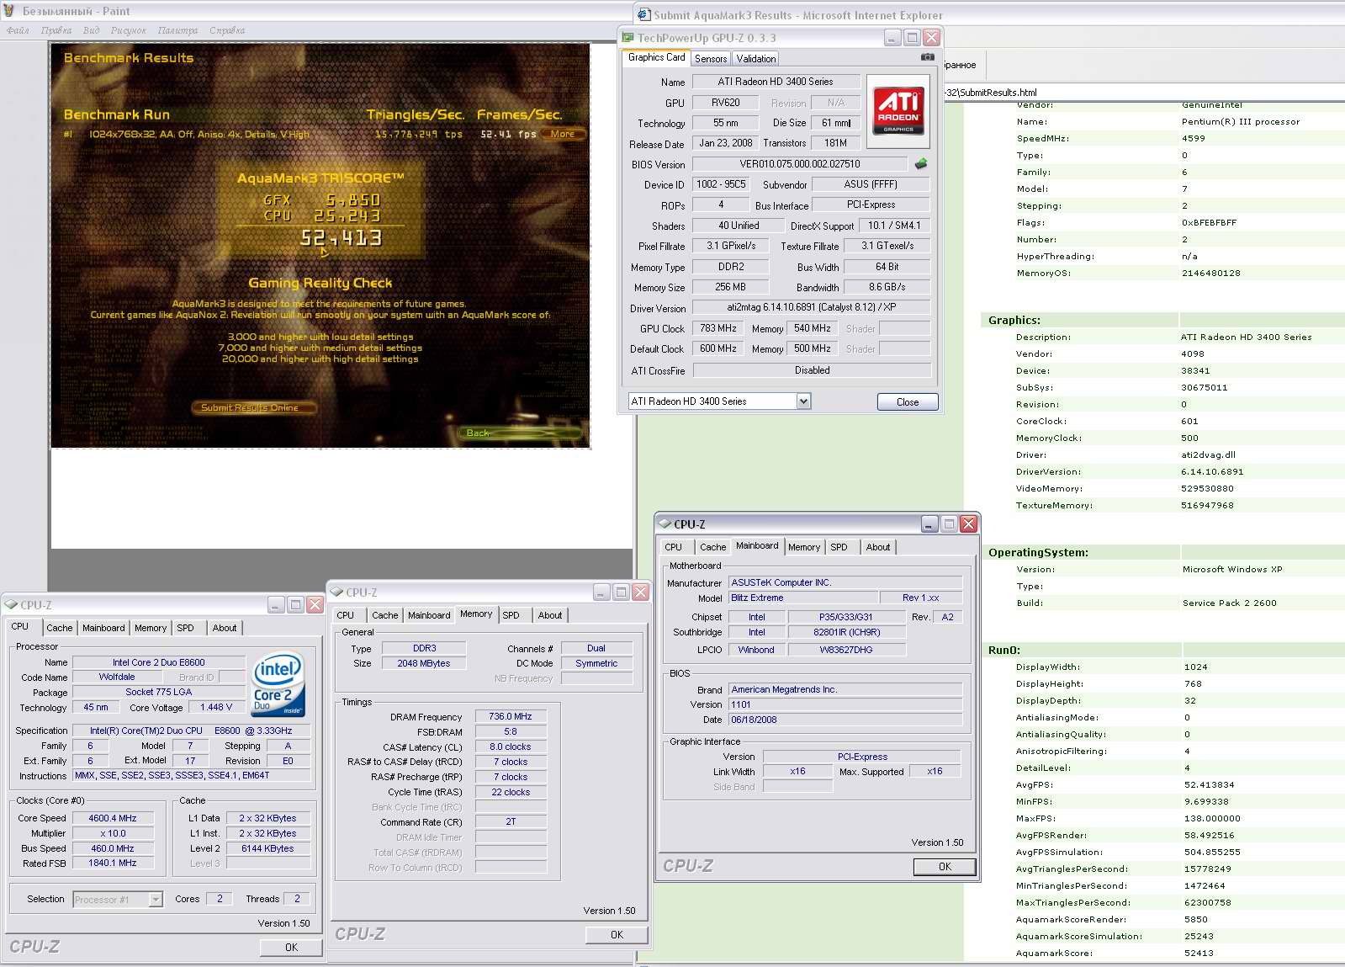Click the CPU-Z Memory window title icon
Screen dimensions: 1345x967
pyautogui.click(x=336, y=592)
